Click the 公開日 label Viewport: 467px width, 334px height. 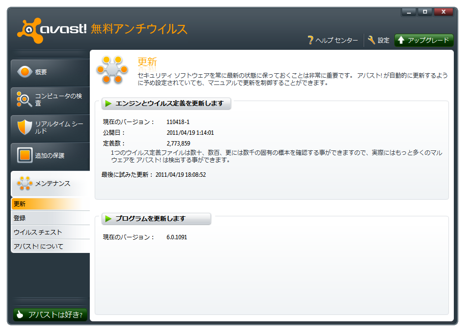[114, 133]
